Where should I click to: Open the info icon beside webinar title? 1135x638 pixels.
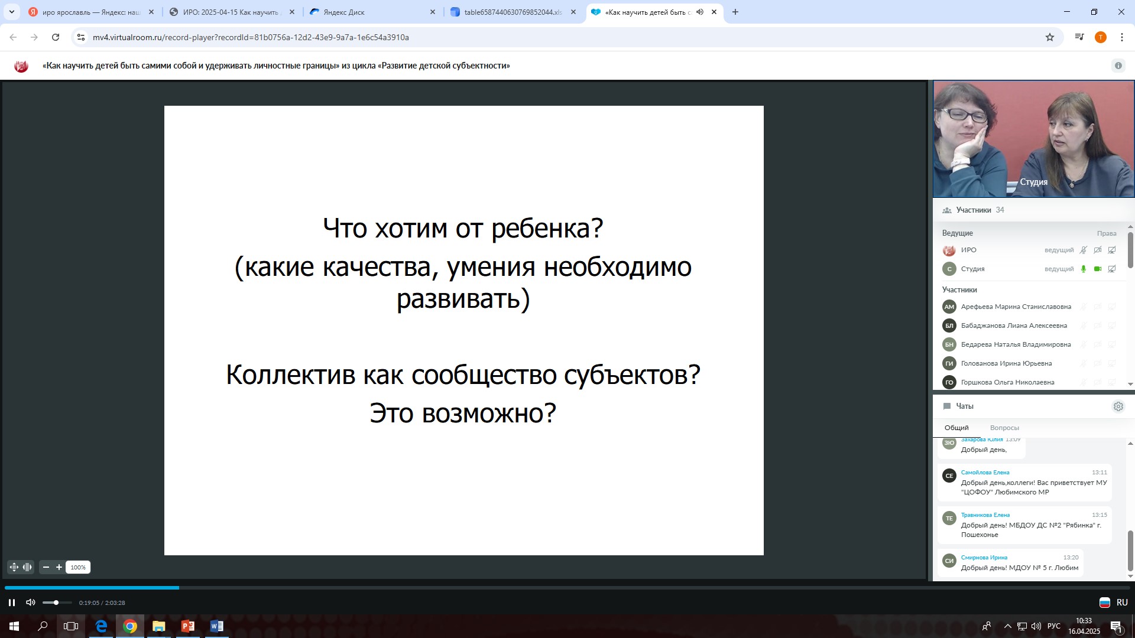point(1118,66)
